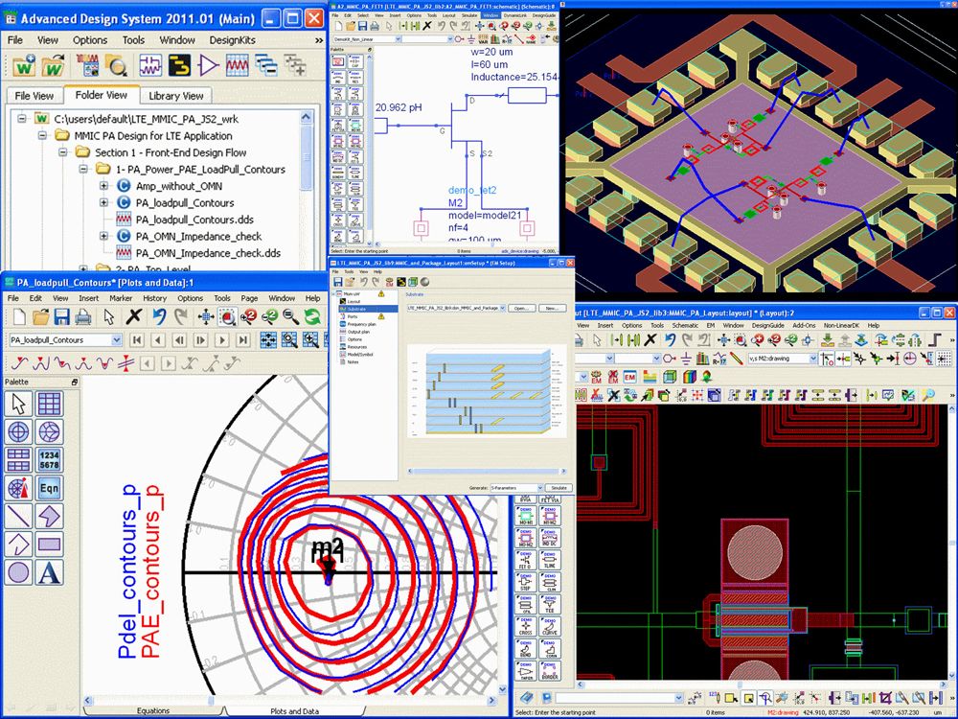Create a new workspace with W icon
Image resolution: width=958 pixels, height=719 pixels.
pos(25,65)
